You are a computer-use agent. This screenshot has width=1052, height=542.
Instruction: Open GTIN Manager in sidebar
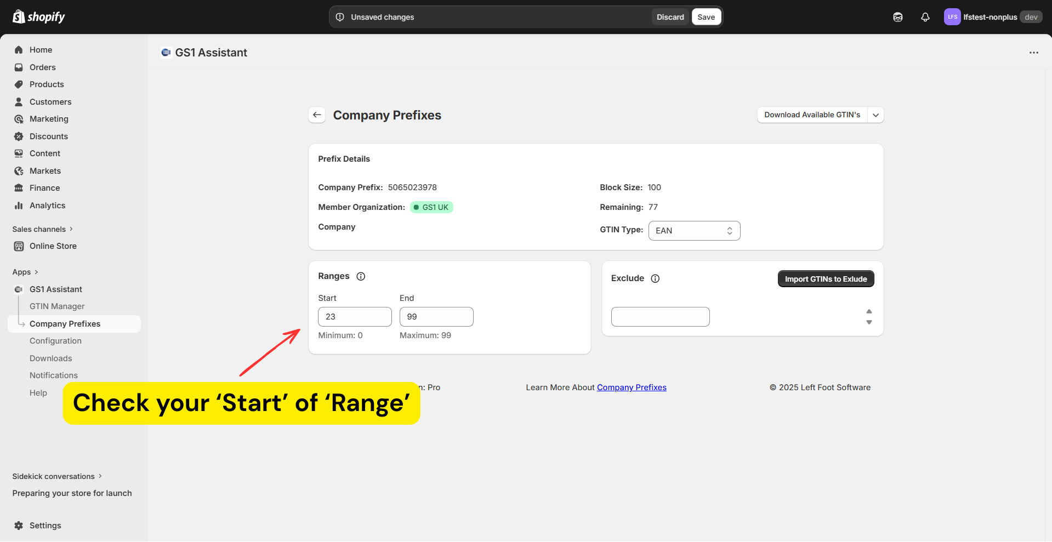click(x=57, y=306)
